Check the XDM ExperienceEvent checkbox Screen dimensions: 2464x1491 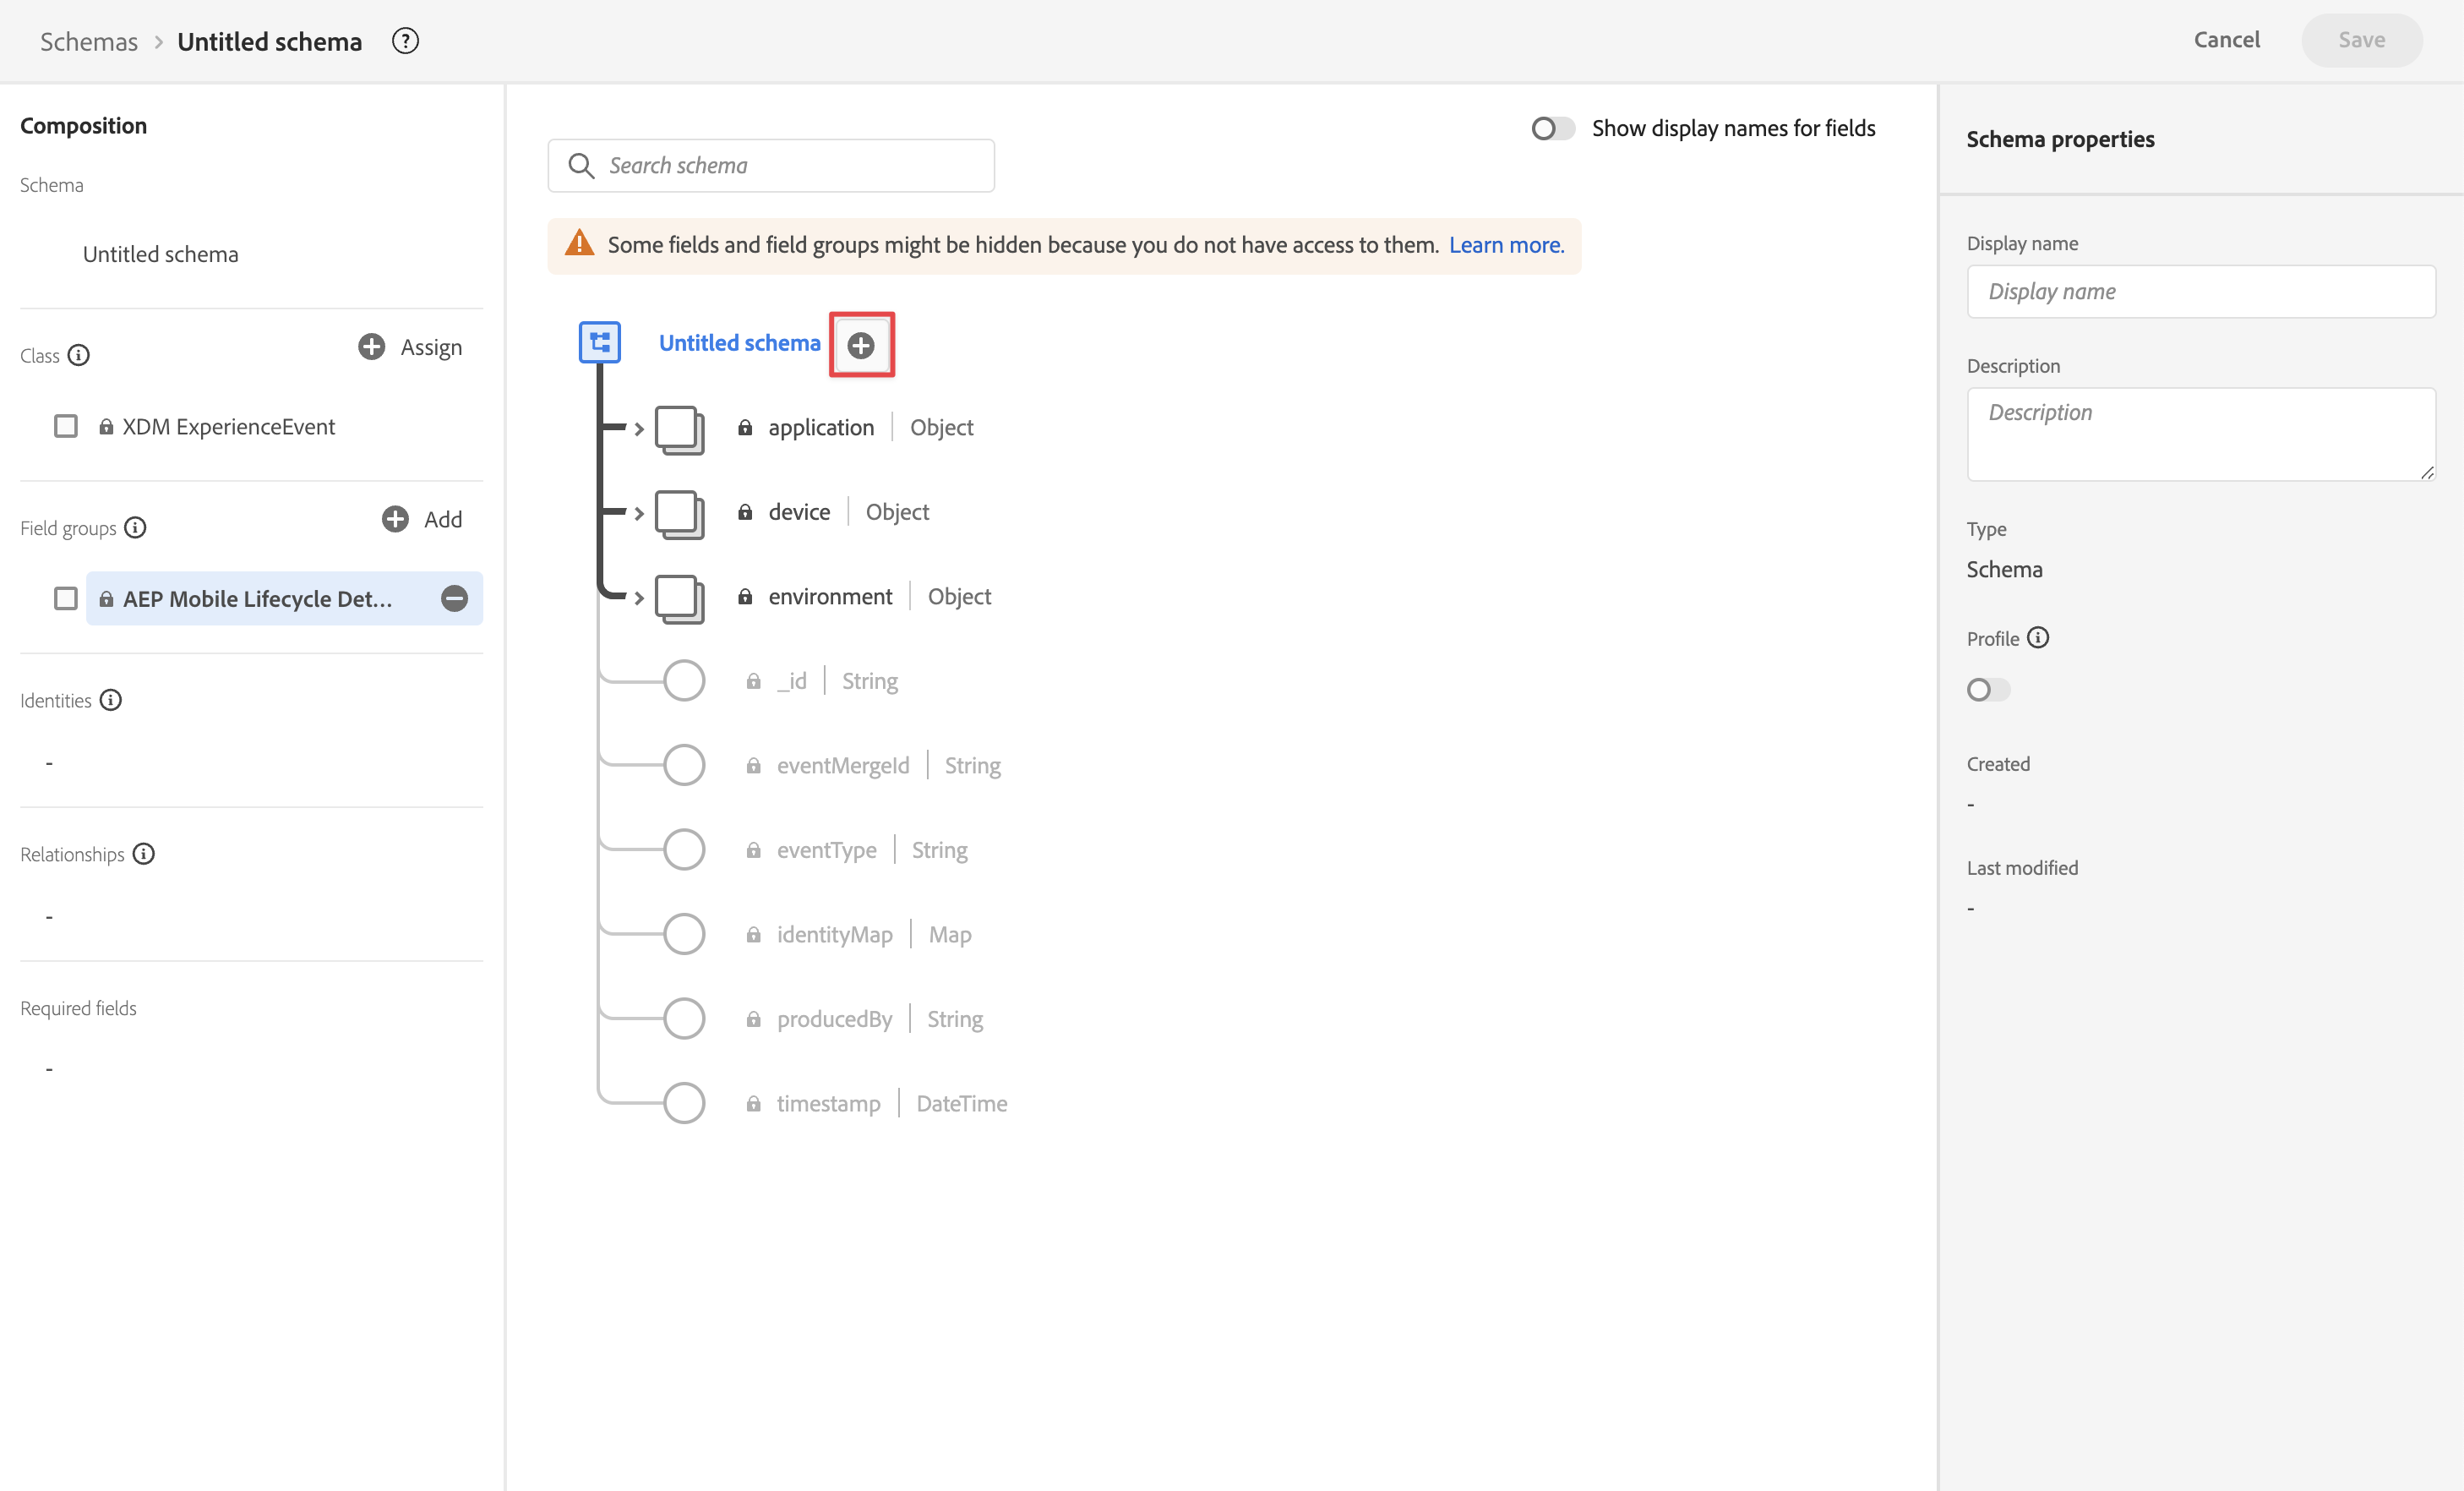click(x=66, y=426)
